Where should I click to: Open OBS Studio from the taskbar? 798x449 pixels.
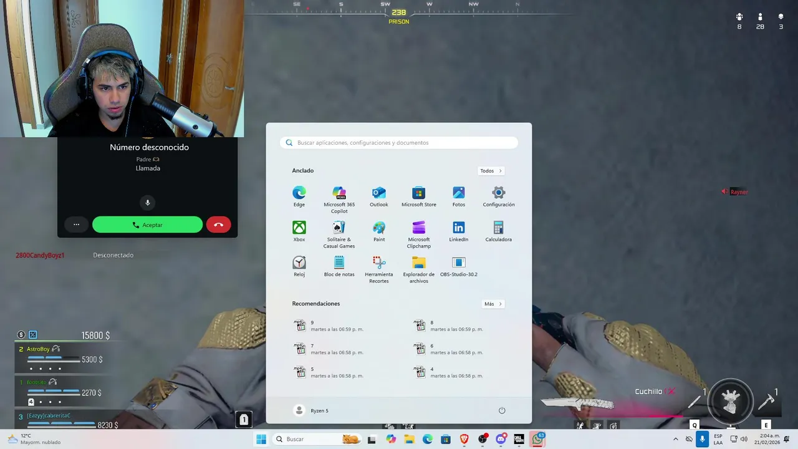tap(483, 439)
